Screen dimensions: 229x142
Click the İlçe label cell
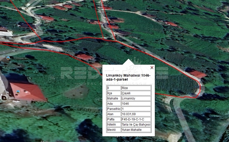point(113,93)
